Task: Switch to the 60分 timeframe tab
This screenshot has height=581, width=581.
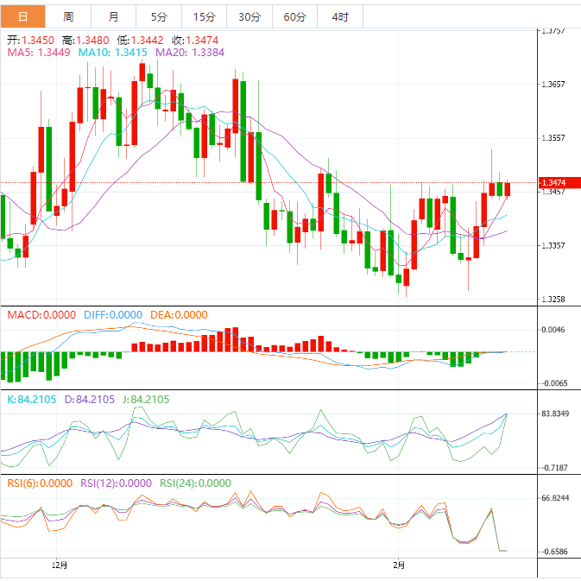Action: [x=294, y=16]
